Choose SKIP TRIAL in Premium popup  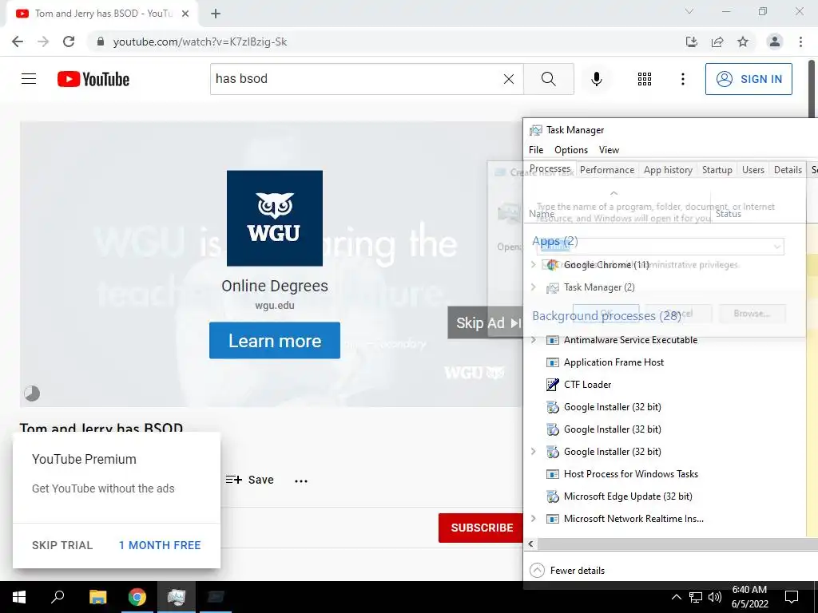(62, 545)
